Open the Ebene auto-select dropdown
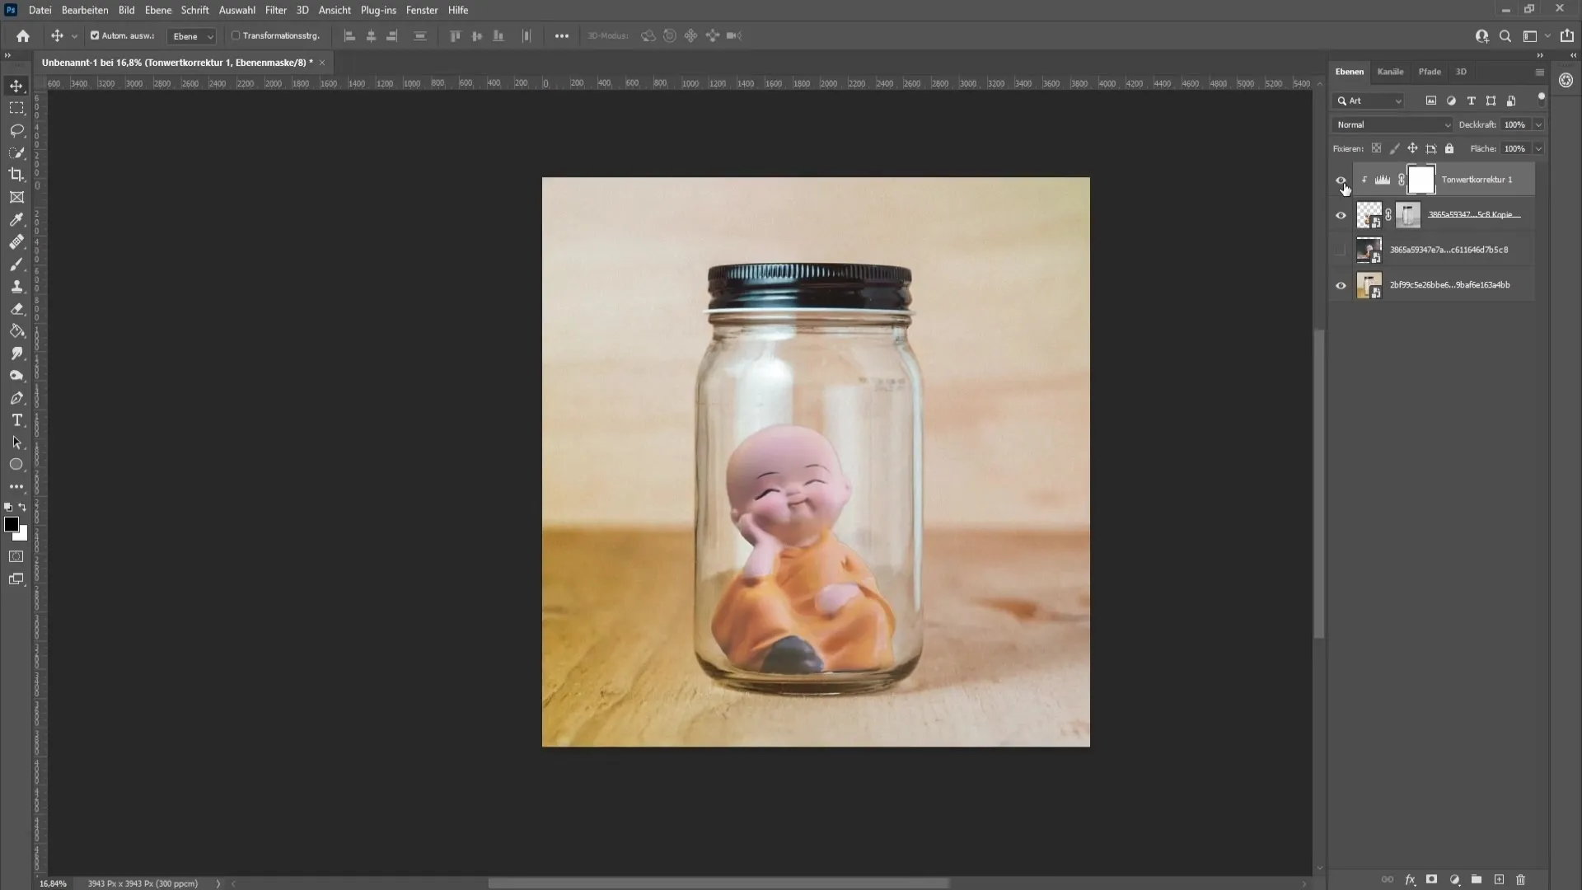The image size is (1582, 890). pyautogui.click(x=192, y=36)
